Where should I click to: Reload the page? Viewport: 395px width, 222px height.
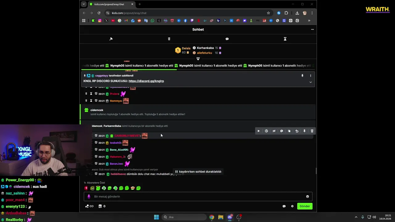[99, 13]
